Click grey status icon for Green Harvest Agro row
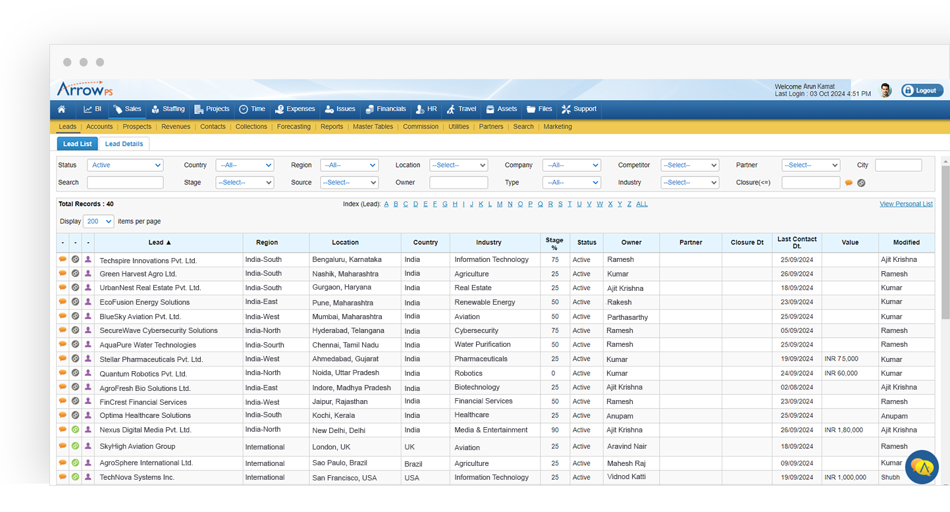The width and height of the screenshot is (950, 512). [x=75, y=273]
